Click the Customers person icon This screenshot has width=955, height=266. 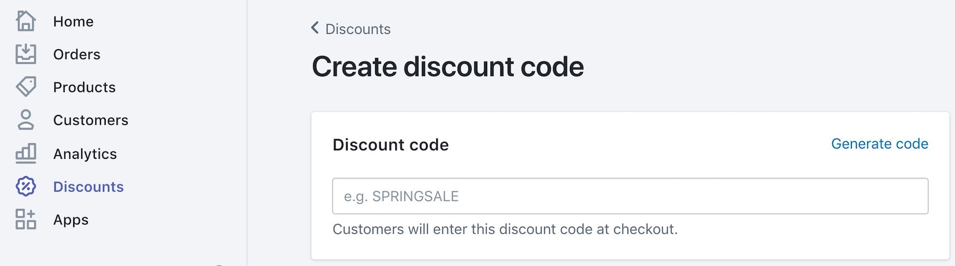click(26, 120)
